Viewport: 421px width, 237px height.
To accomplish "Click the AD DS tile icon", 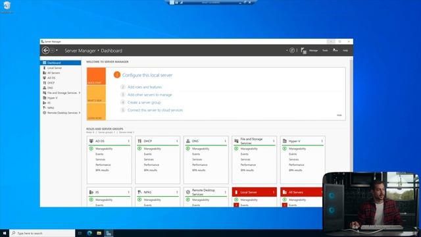I will pos(91,141).
